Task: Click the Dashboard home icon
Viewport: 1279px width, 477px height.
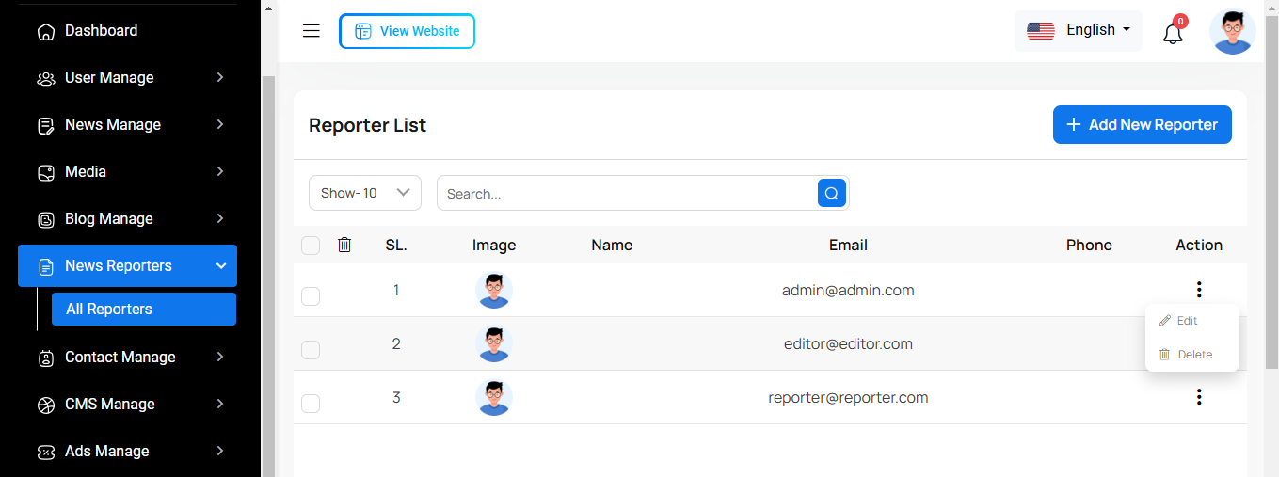Action: (45, 31)
